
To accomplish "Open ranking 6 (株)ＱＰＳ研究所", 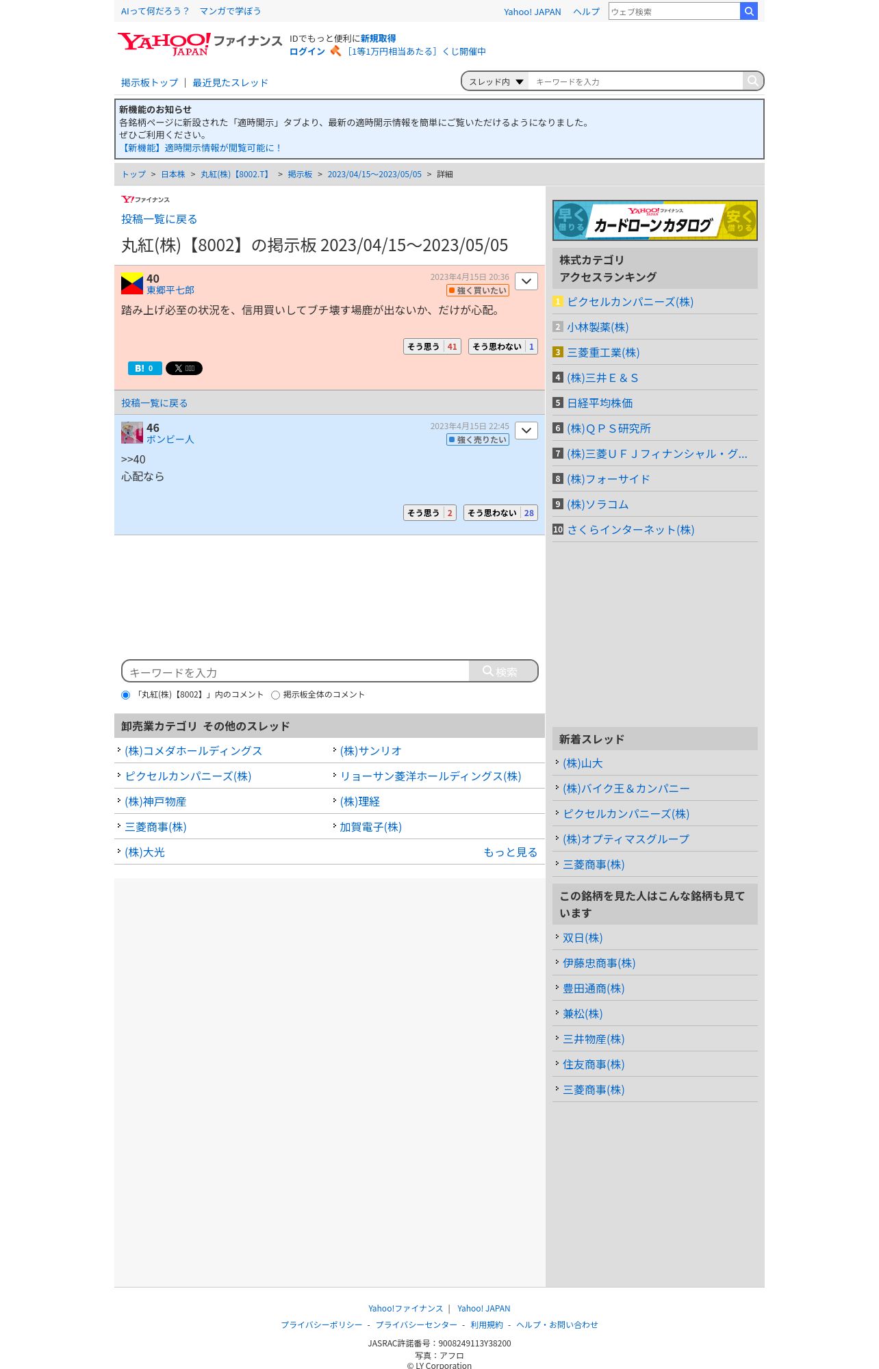I will (609, 428).
